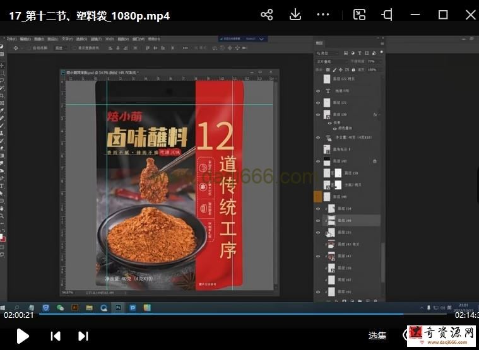Click prevent artboard auto-nesting lock icon
This screenshot has width=479, height=350.
(x=347, y=70)
